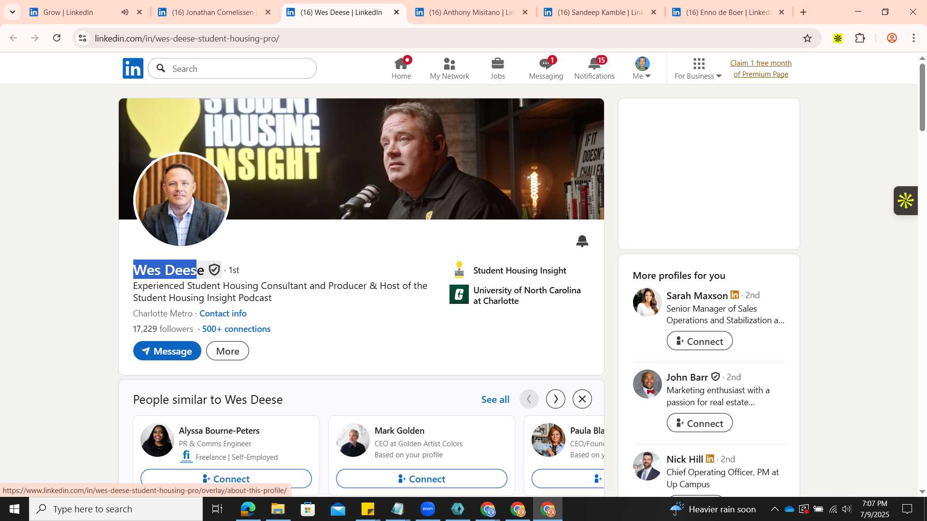Open John Barr profile photo
Viewport: 927px width, 521px height.
pos(647,384)
